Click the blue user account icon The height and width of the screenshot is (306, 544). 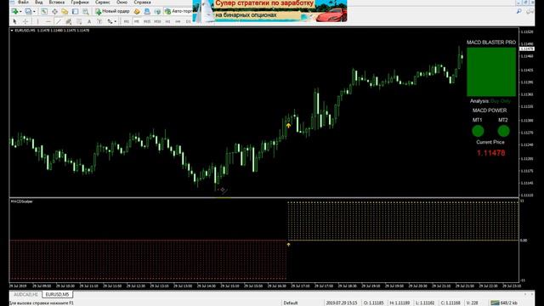point(147,11)
